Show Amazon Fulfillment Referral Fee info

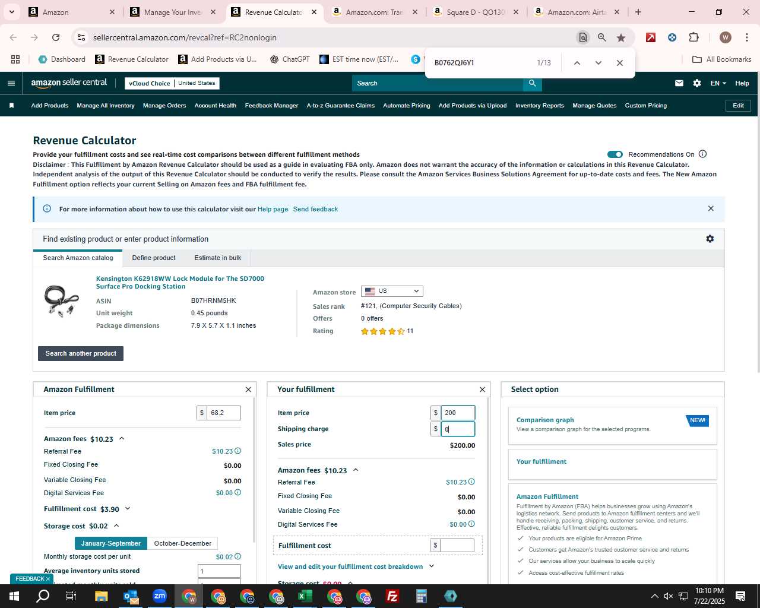coord(238,451)
